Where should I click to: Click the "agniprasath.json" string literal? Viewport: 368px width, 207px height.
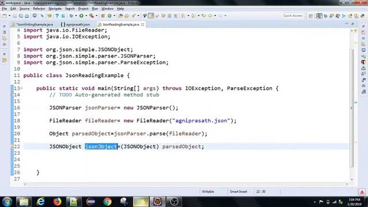[201, 121]
